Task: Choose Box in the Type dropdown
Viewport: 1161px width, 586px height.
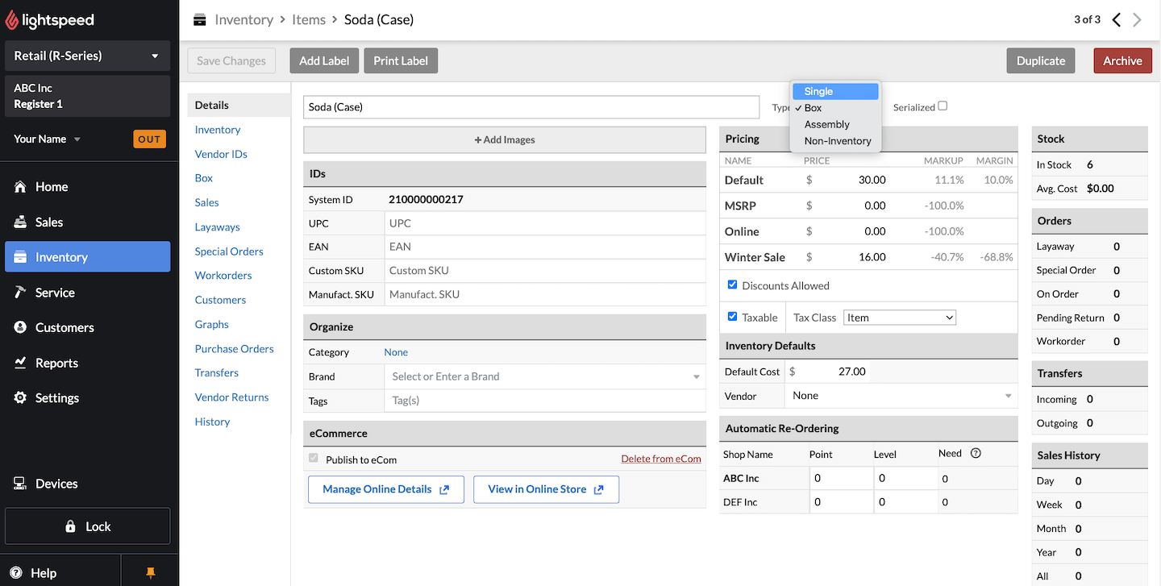Action: pyautogui.click(x=835, y=108)
